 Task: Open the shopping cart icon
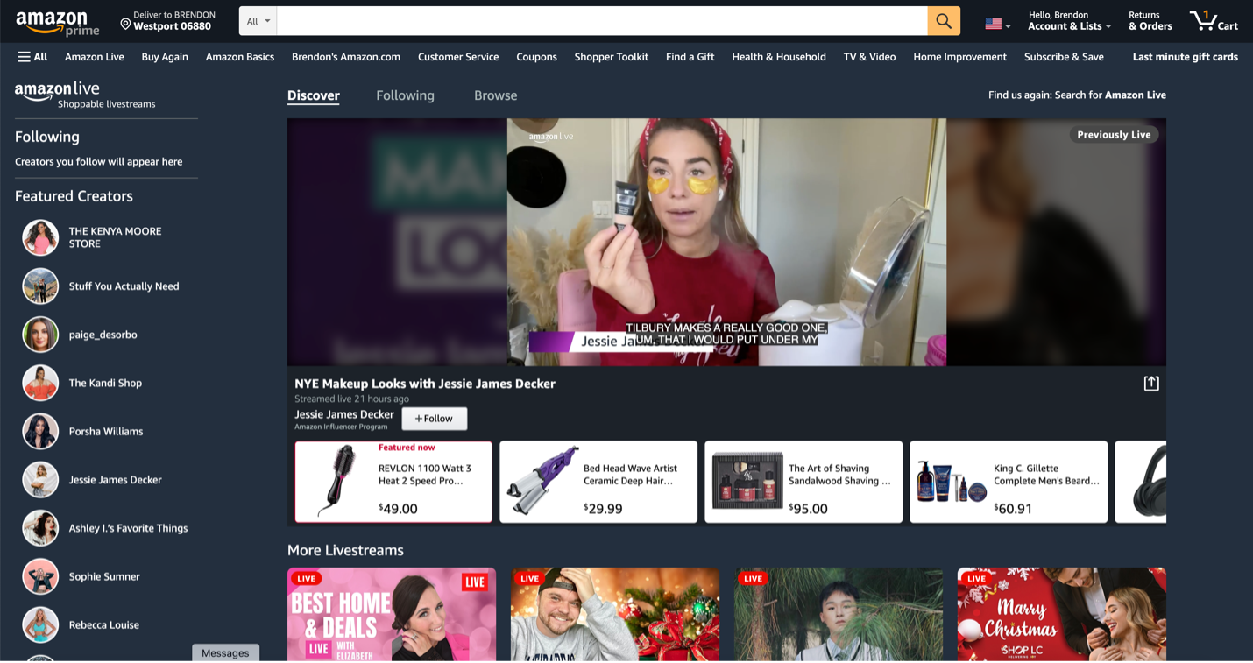tap(1214, 21)
